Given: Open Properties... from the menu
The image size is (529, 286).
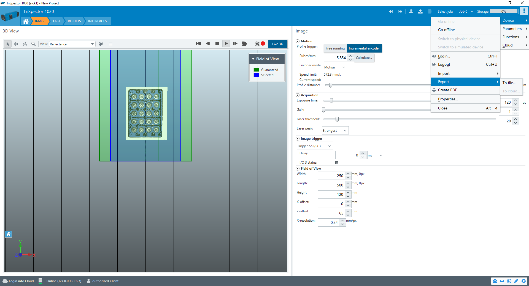Looking at the screenshot, I should pyautogui.click(x=465, y=99).
